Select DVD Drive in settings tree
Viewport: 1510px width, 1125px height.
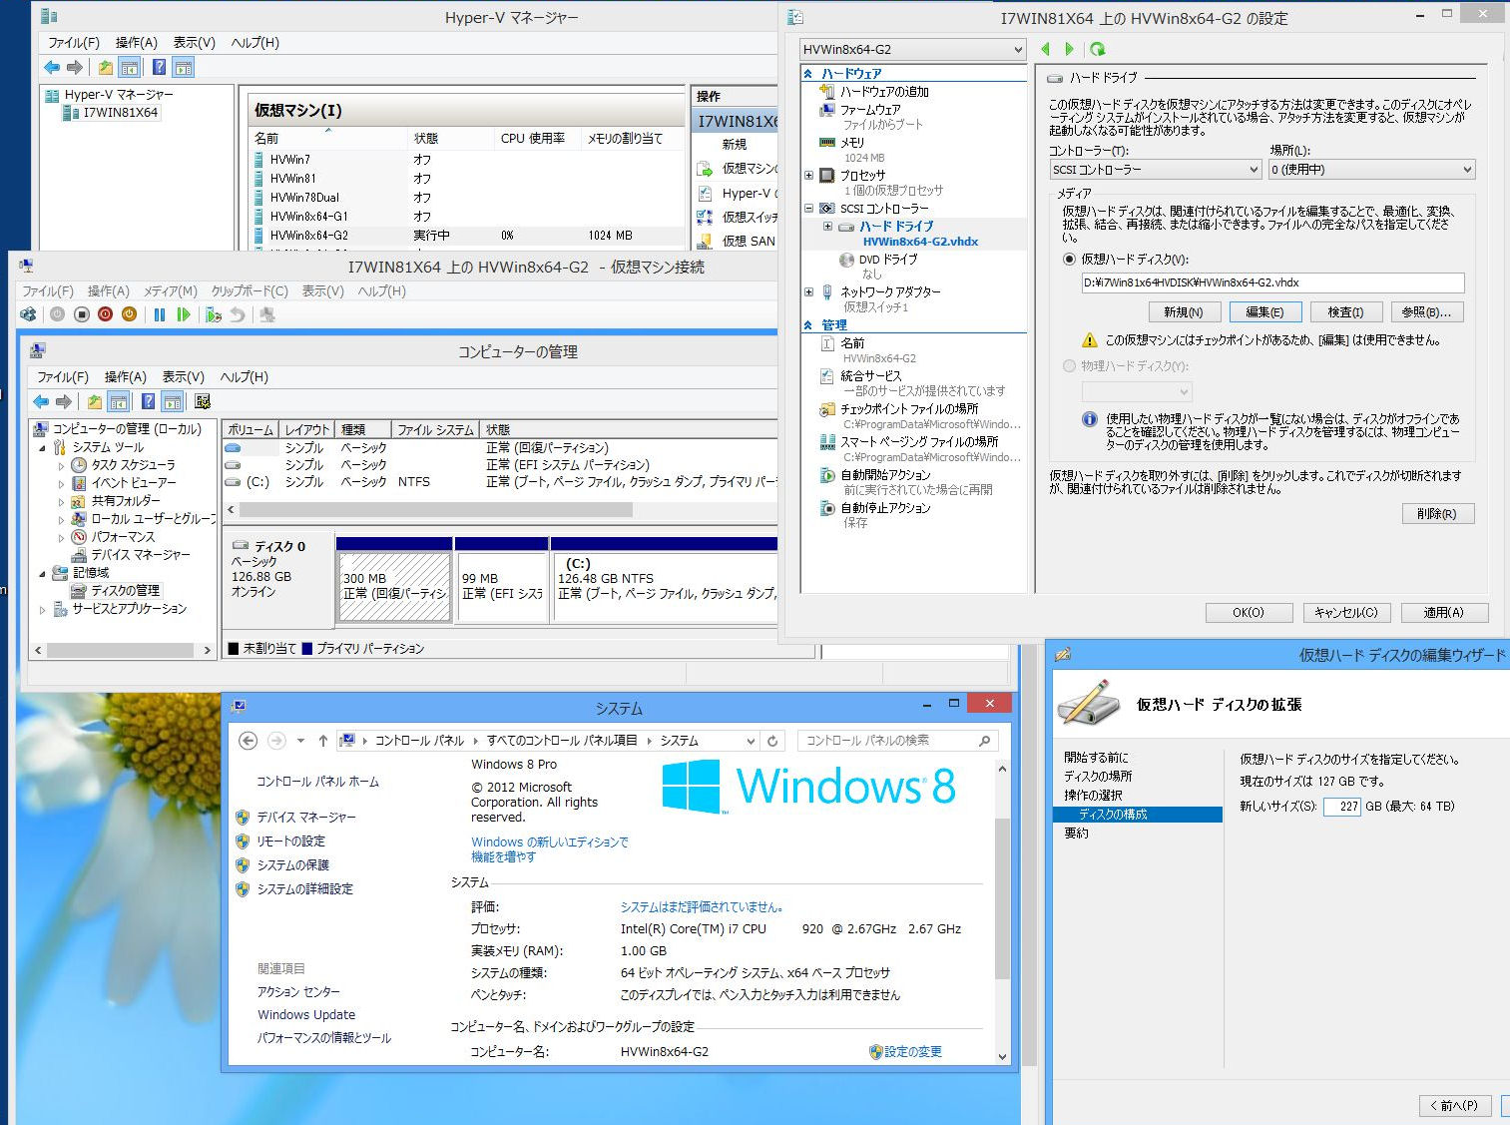coord(887,260)
